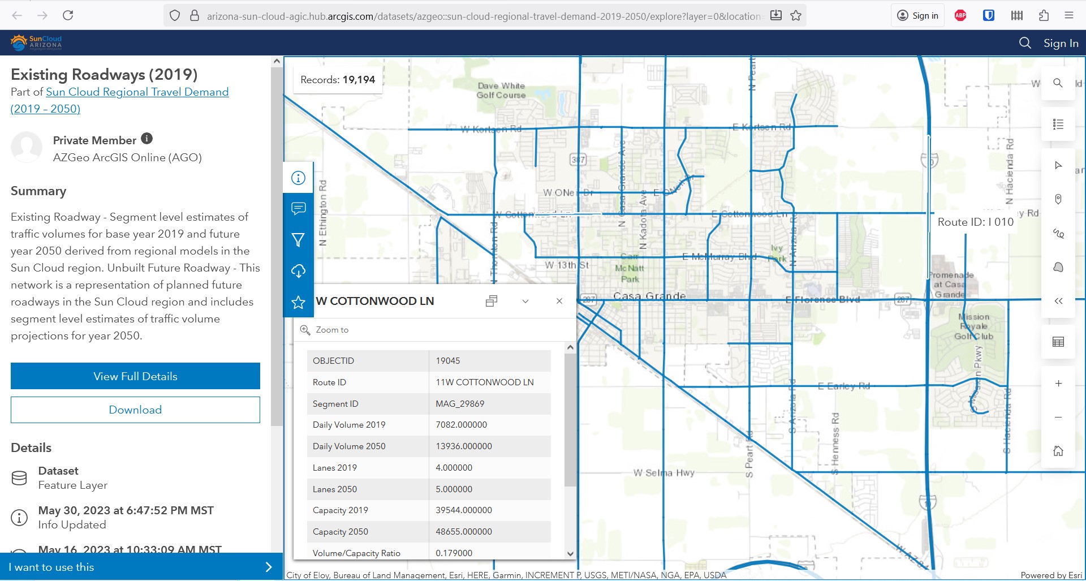Click the cloud Download icon in sidebar
1086x581 pixels.
point(298,271)
